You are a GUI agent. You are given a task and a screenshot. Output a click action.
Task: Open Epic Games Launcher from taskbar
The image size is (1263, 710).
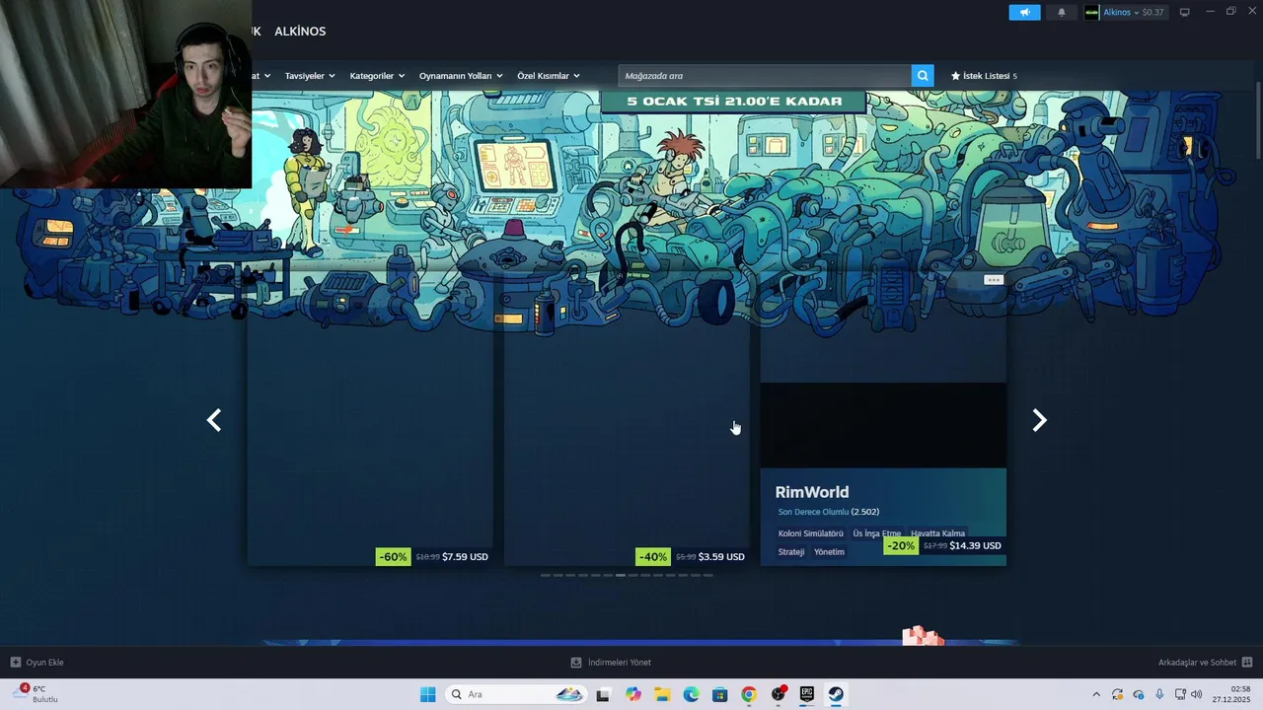point(807,694)
